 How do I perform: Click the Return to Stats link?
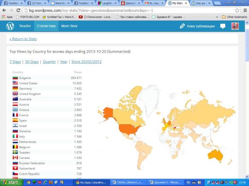tap(23, 39)
